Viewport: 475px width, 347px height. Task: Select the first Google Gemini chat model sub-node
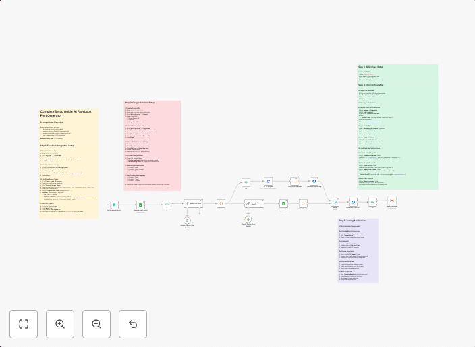[x=188, y=221]
